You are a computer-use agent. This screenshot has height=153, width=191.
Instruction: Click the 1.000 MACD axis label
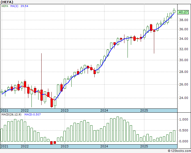point(184,119)
